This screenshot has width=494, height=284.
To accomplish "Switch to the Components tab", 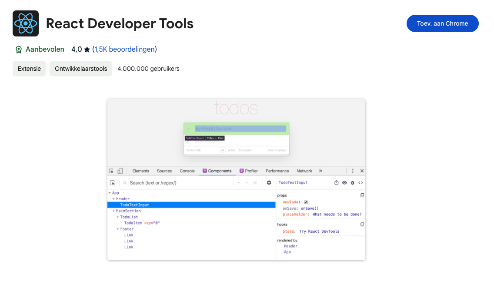I will tap(217, 171).
